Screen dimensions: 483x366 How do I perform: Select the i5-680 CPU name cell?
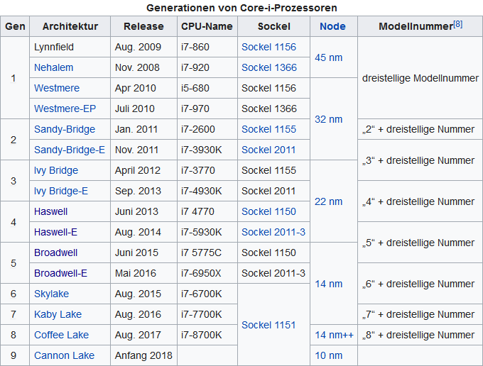(207, 88)
